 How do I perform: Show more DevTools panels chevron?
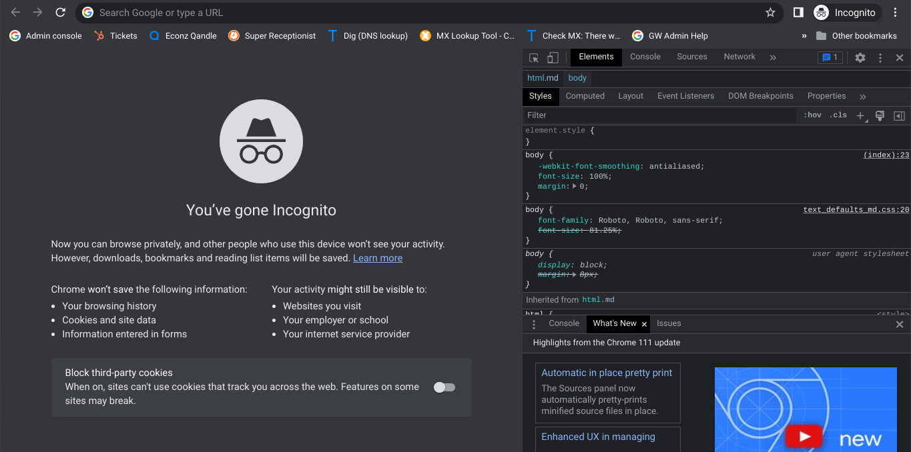pos(773,58)
